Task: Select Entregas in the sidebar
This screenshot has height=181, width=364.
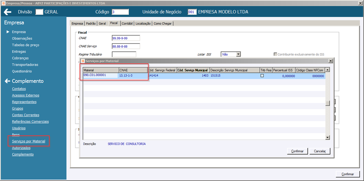Action: [x=19, y=51]
